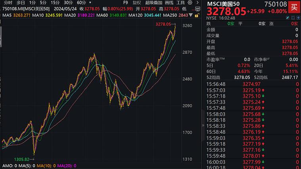Click MA250 indicator label
Screen dimensions: 301x169
pos(170,15)
